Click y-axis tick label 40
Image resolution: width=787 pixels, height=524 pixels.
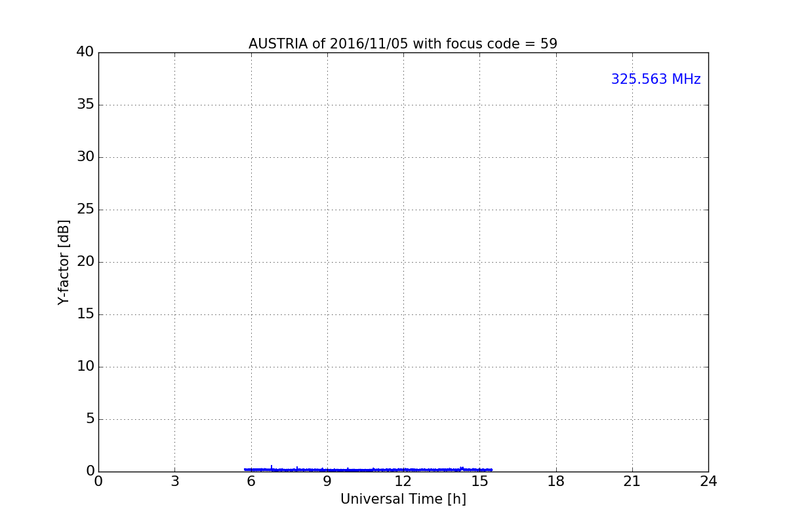[85, 52]
